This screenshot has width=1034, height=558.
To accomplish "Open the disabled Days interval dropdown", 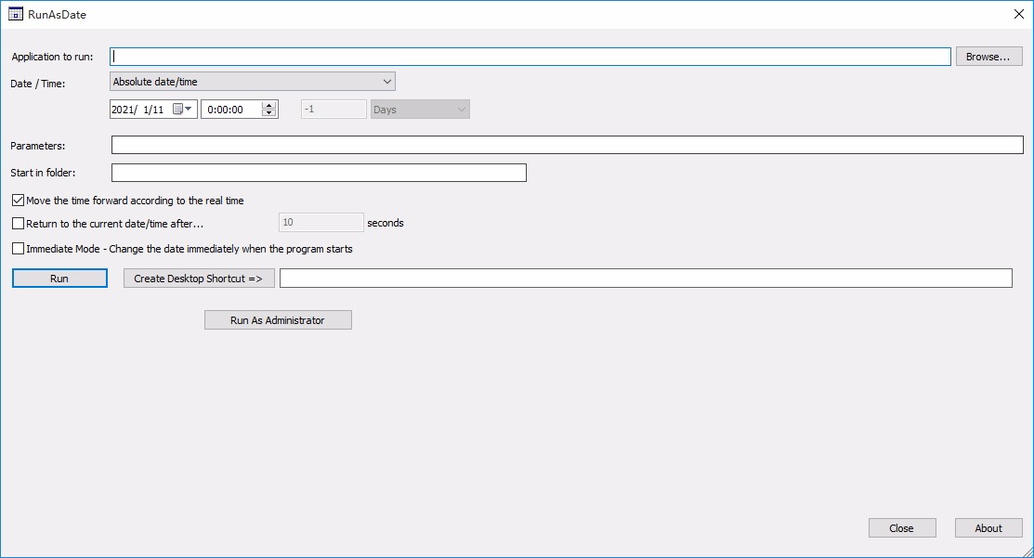I will (420, 109).
